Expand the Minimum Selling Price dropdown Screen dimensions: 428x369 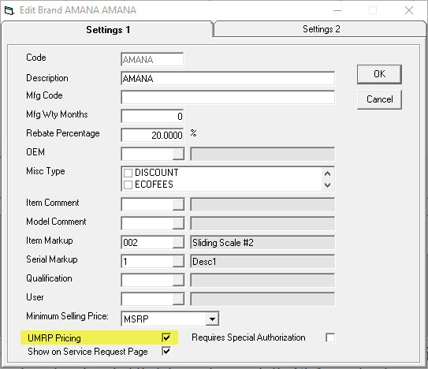(212, 319)
